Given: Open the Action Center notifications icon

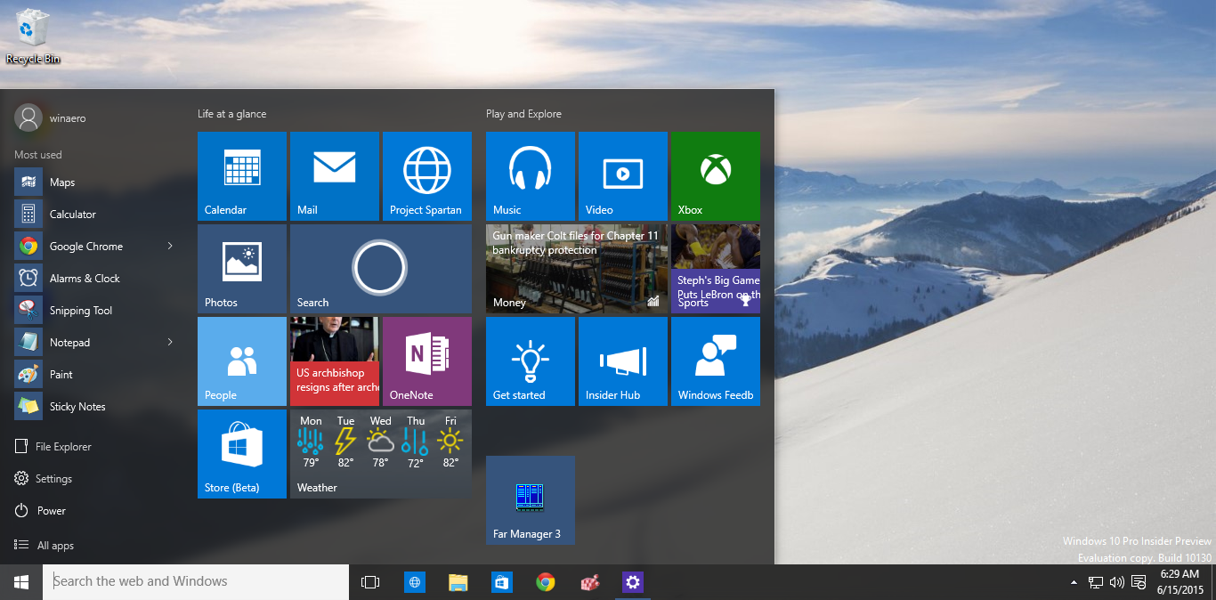Looking at the screenshot, I should tap(1138, 582).
